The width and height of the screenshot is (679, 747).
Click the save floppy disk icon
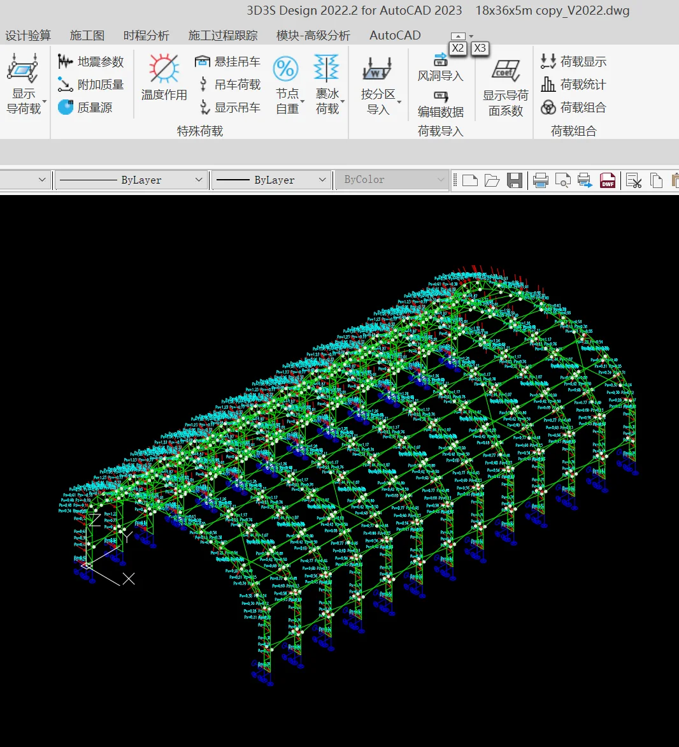(x=515, y=180)
